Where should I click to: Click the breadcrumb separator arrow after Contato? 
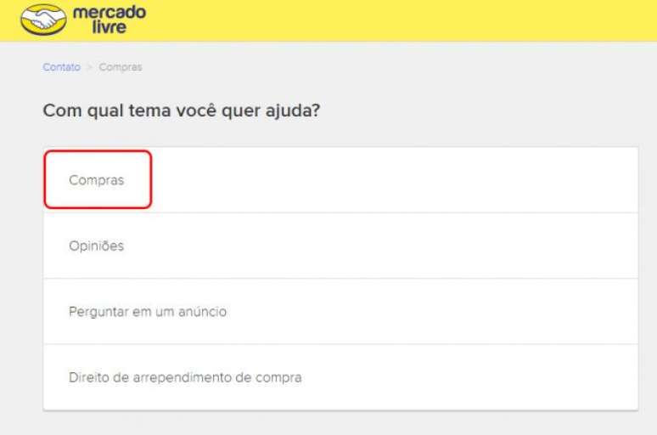pyautogui.click(x=89, y=67)
